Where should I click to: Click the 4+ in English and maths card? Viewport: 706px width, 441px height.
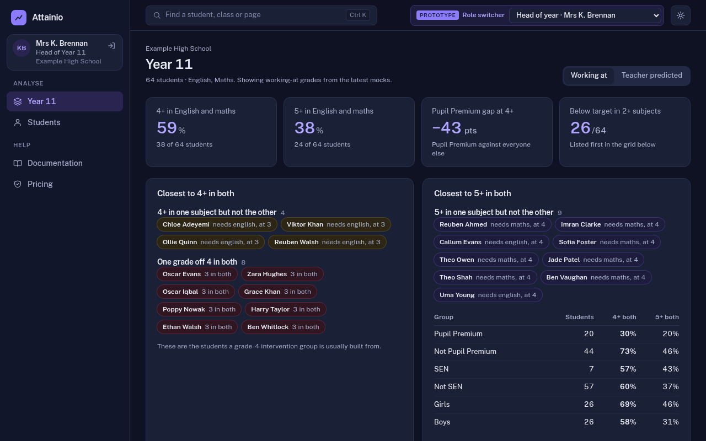coord(211,132)
